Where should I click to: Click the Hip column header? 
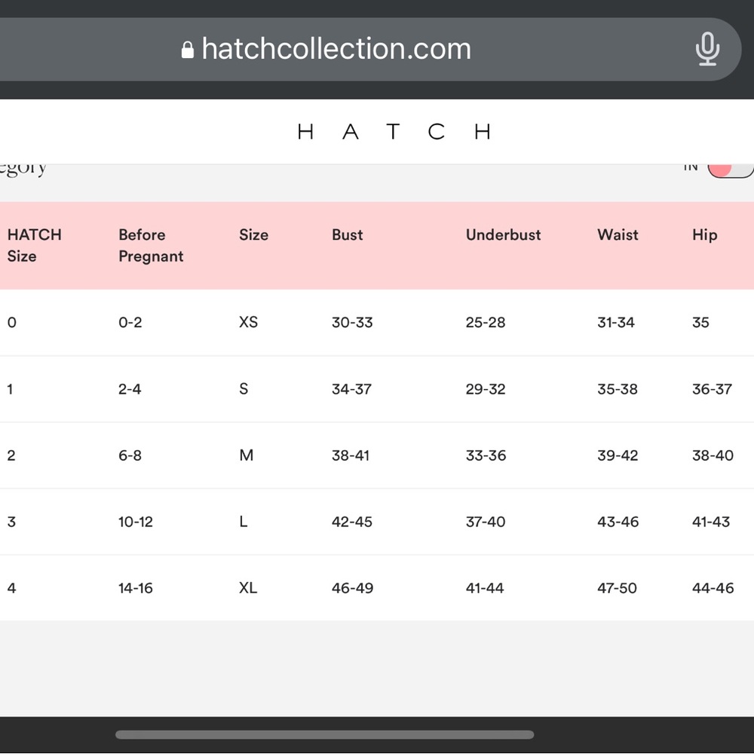coord(704,235)
